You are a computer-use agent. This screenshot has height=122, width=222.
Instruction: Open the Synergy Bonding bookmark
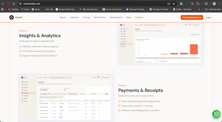[136, 9]
